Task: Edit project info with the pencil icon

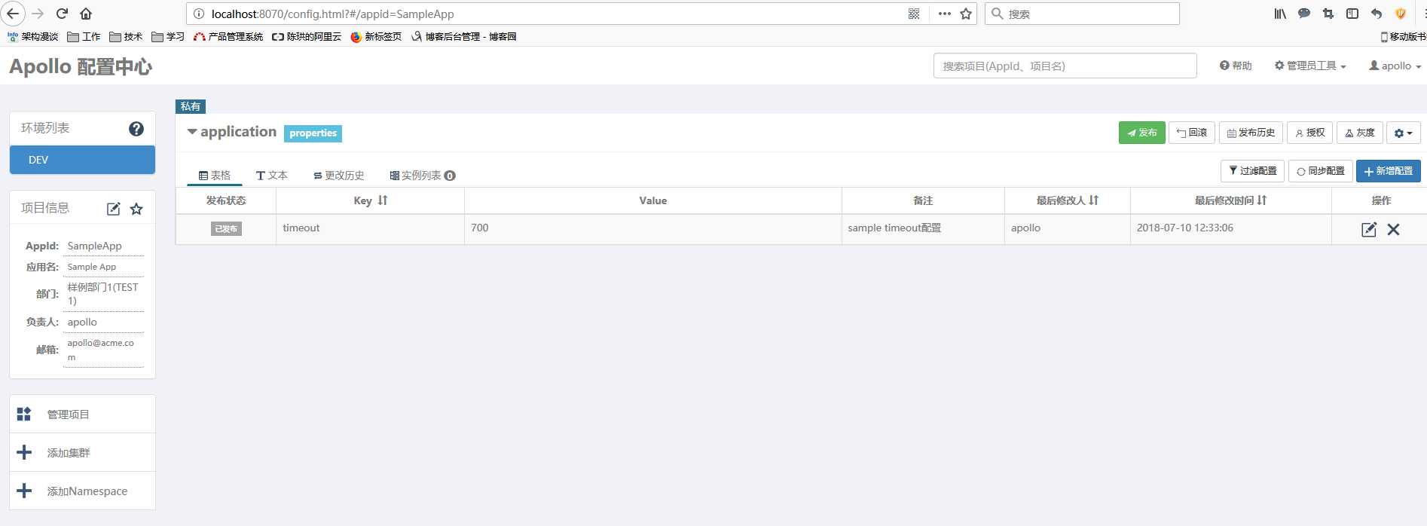Action: [113, 209]
